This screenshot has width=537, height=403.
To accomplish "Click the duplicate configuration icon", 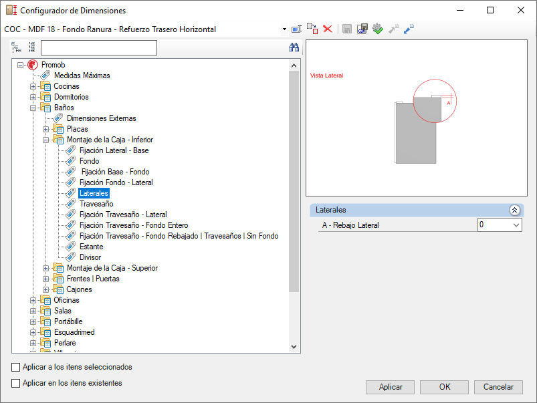I will coord(312,29).
